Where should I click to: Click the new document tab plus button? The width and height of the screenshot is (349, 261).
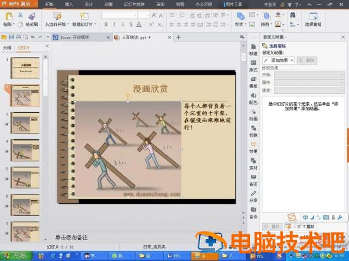(x=178, y=37)
